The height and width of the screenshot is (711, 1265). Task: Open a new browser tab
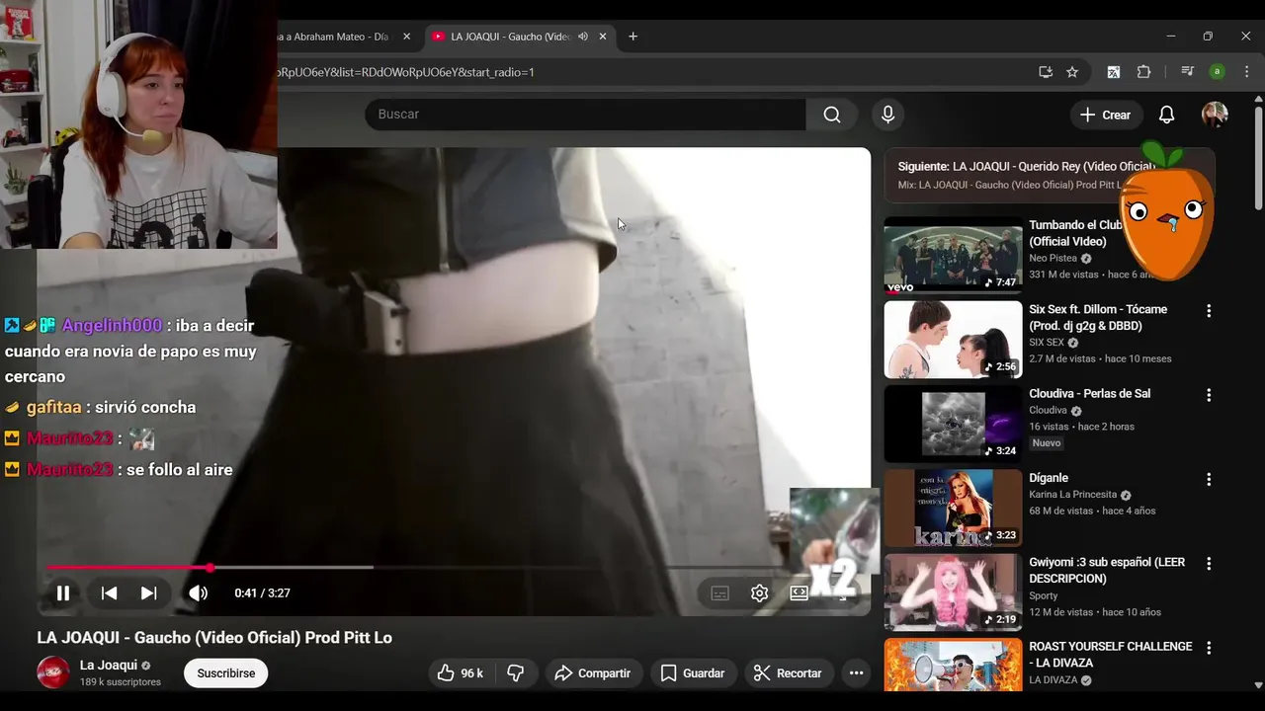[x=633, y=37]
